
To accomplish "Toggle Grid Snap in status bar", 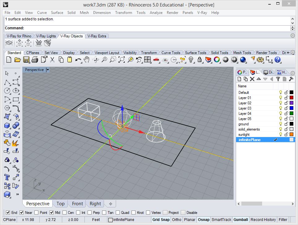I will (x=161, y=219).
